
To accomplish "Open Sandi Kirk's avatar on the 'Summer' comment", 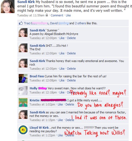I will click(x=23, y=33).
